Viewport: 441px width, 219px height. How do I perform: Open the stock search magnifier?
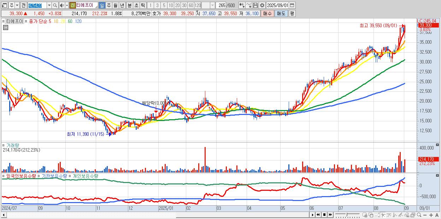55,5
